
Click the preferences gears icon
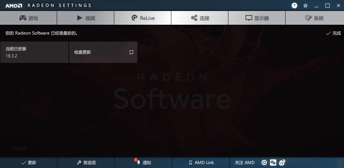[79, 163]
